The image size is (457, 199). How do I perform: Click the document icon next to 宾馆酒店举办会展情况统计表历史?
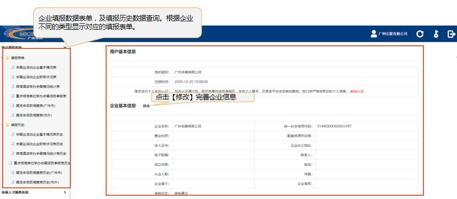(x=12, y=153)
